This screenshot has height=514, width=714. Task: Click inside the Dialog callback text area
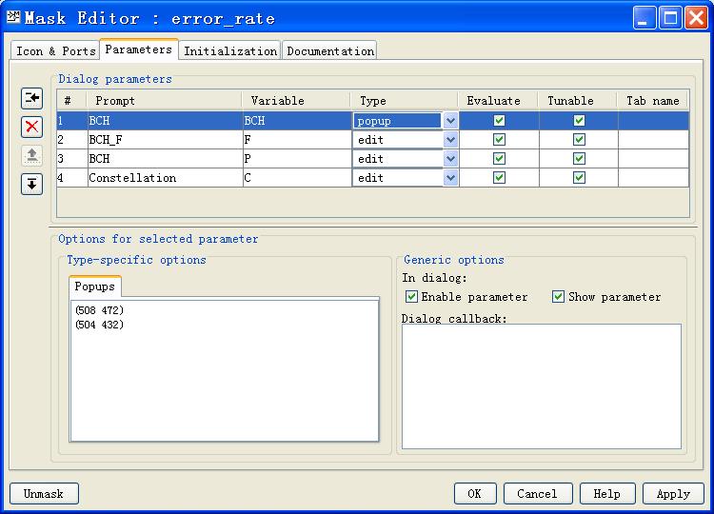point(542,386)
